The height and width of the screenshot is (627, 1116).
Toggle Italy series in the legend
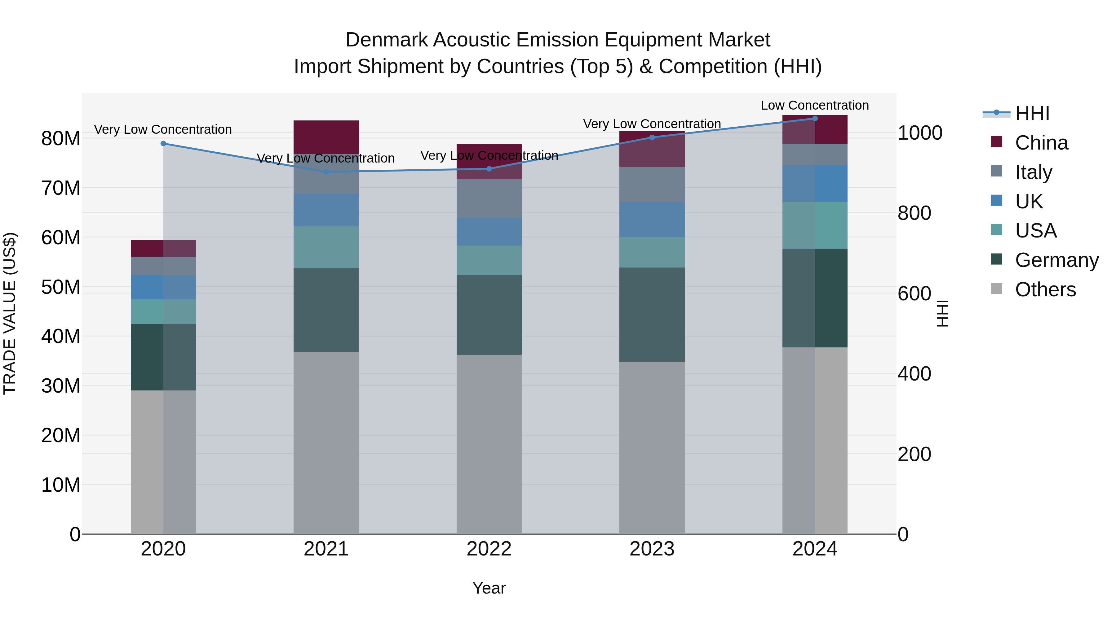pos(1021,172)
